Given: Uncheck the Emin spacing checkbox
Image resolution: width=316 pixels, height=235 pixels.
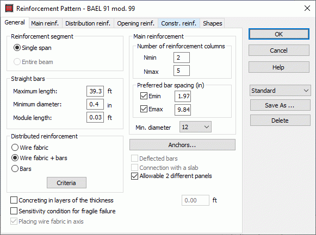Looking at the screenshot, I should coord(144,96).
